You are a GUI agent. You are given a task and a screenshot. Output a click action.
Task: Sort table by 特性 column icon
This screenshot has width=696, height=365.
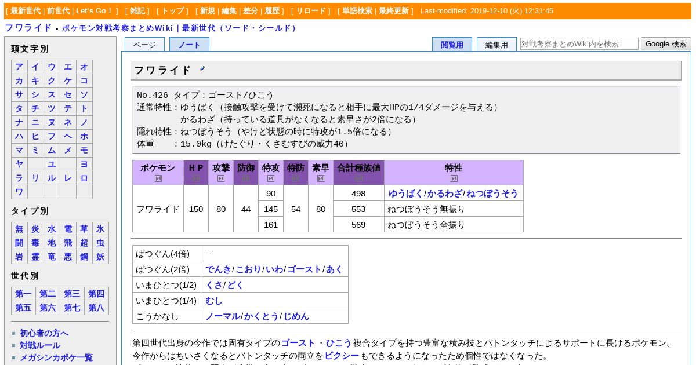point(454,178)
